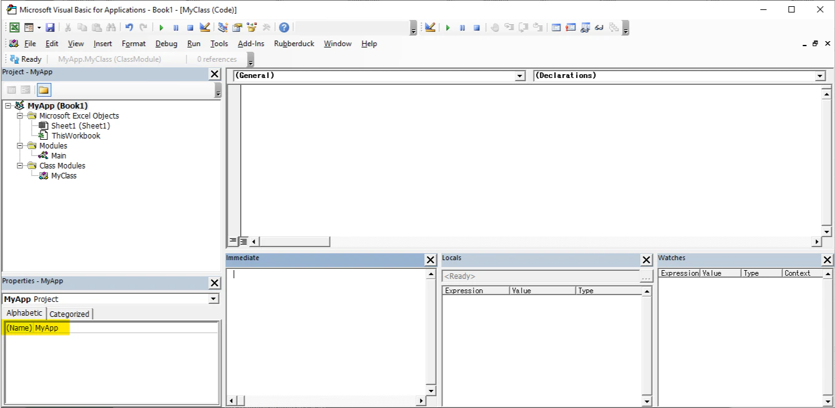Toggle Folders in the Project panel
The height and width of the screenshot is (408, 835).
pos(44,90)
